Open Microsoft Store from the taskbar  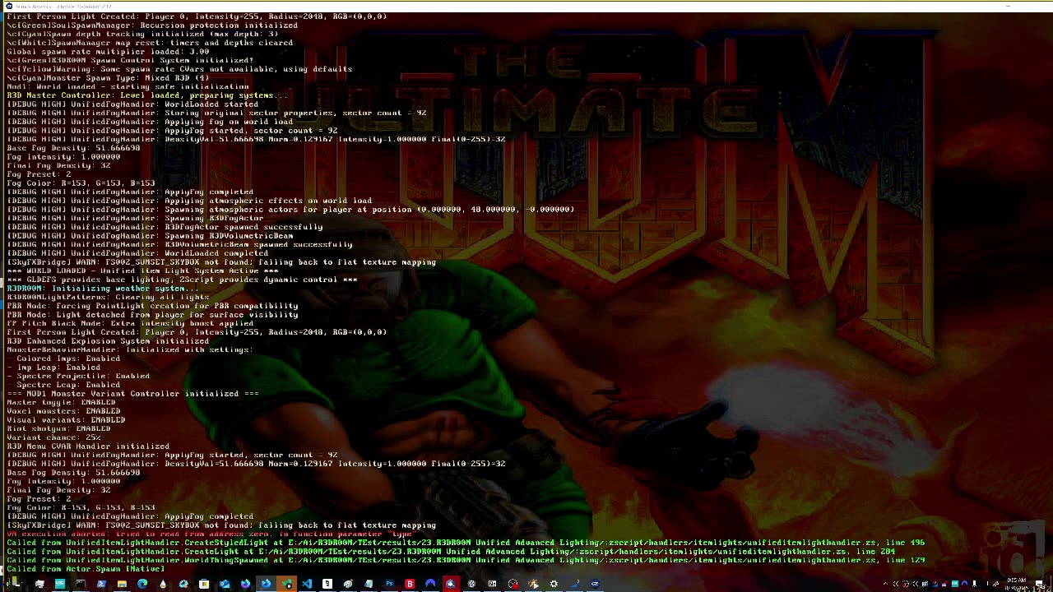[203, 584]
